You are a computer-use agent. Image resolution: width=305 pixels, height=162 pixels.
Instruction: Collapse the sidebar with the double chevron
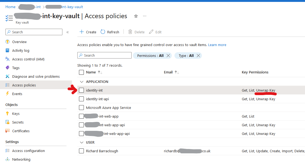tap(68, 32)
